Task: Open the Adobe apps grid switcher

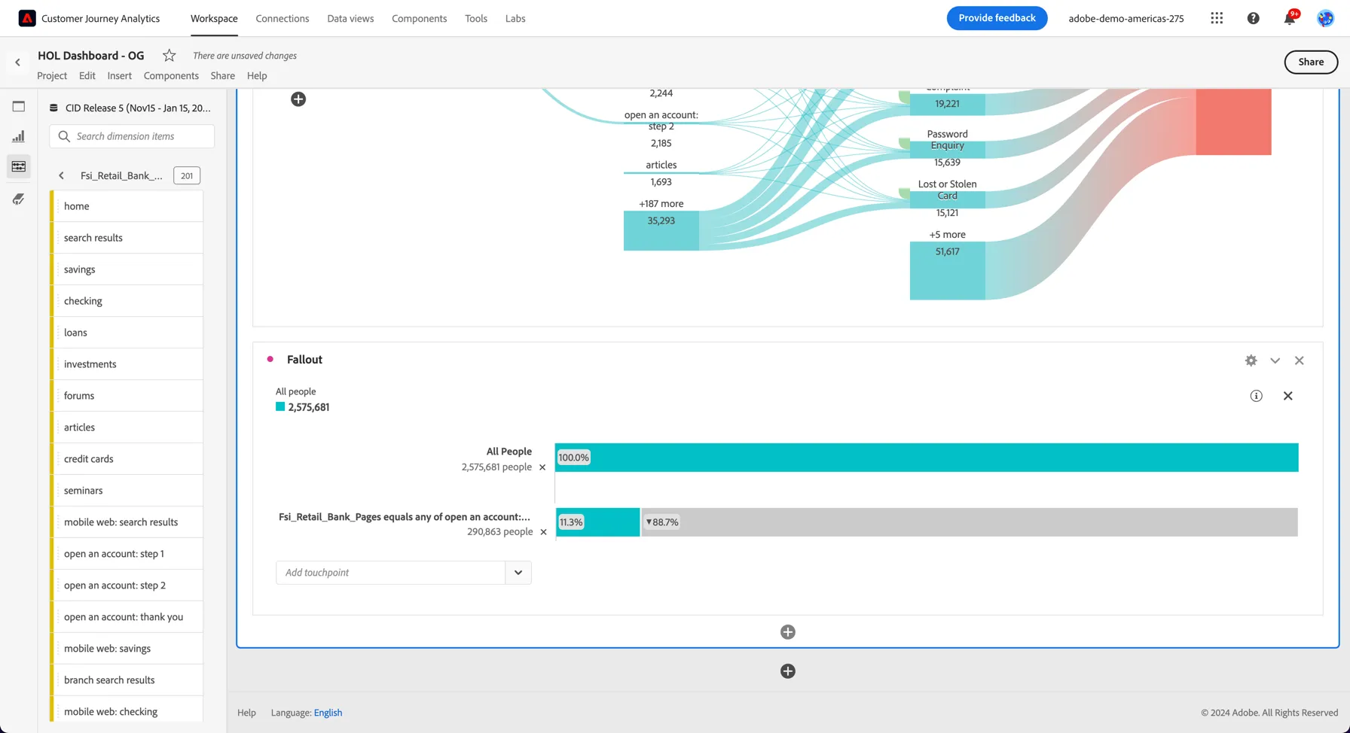Action: (1217, 18)
